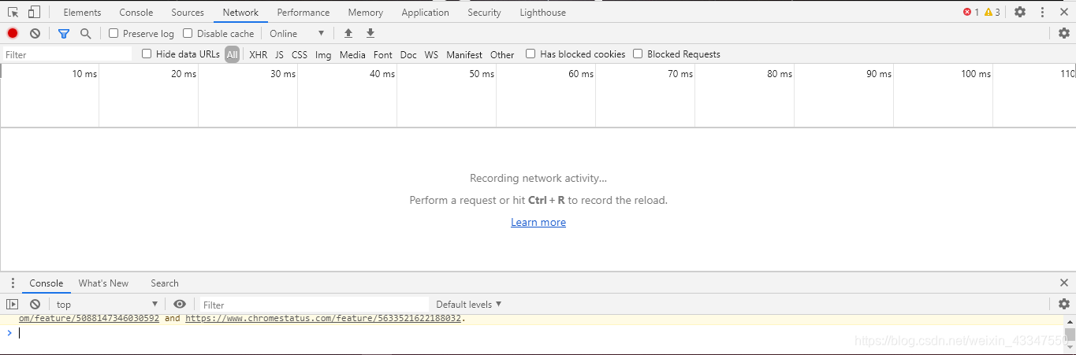Filter requests by JS
The image size is (1076, 355).
(279, 54)
